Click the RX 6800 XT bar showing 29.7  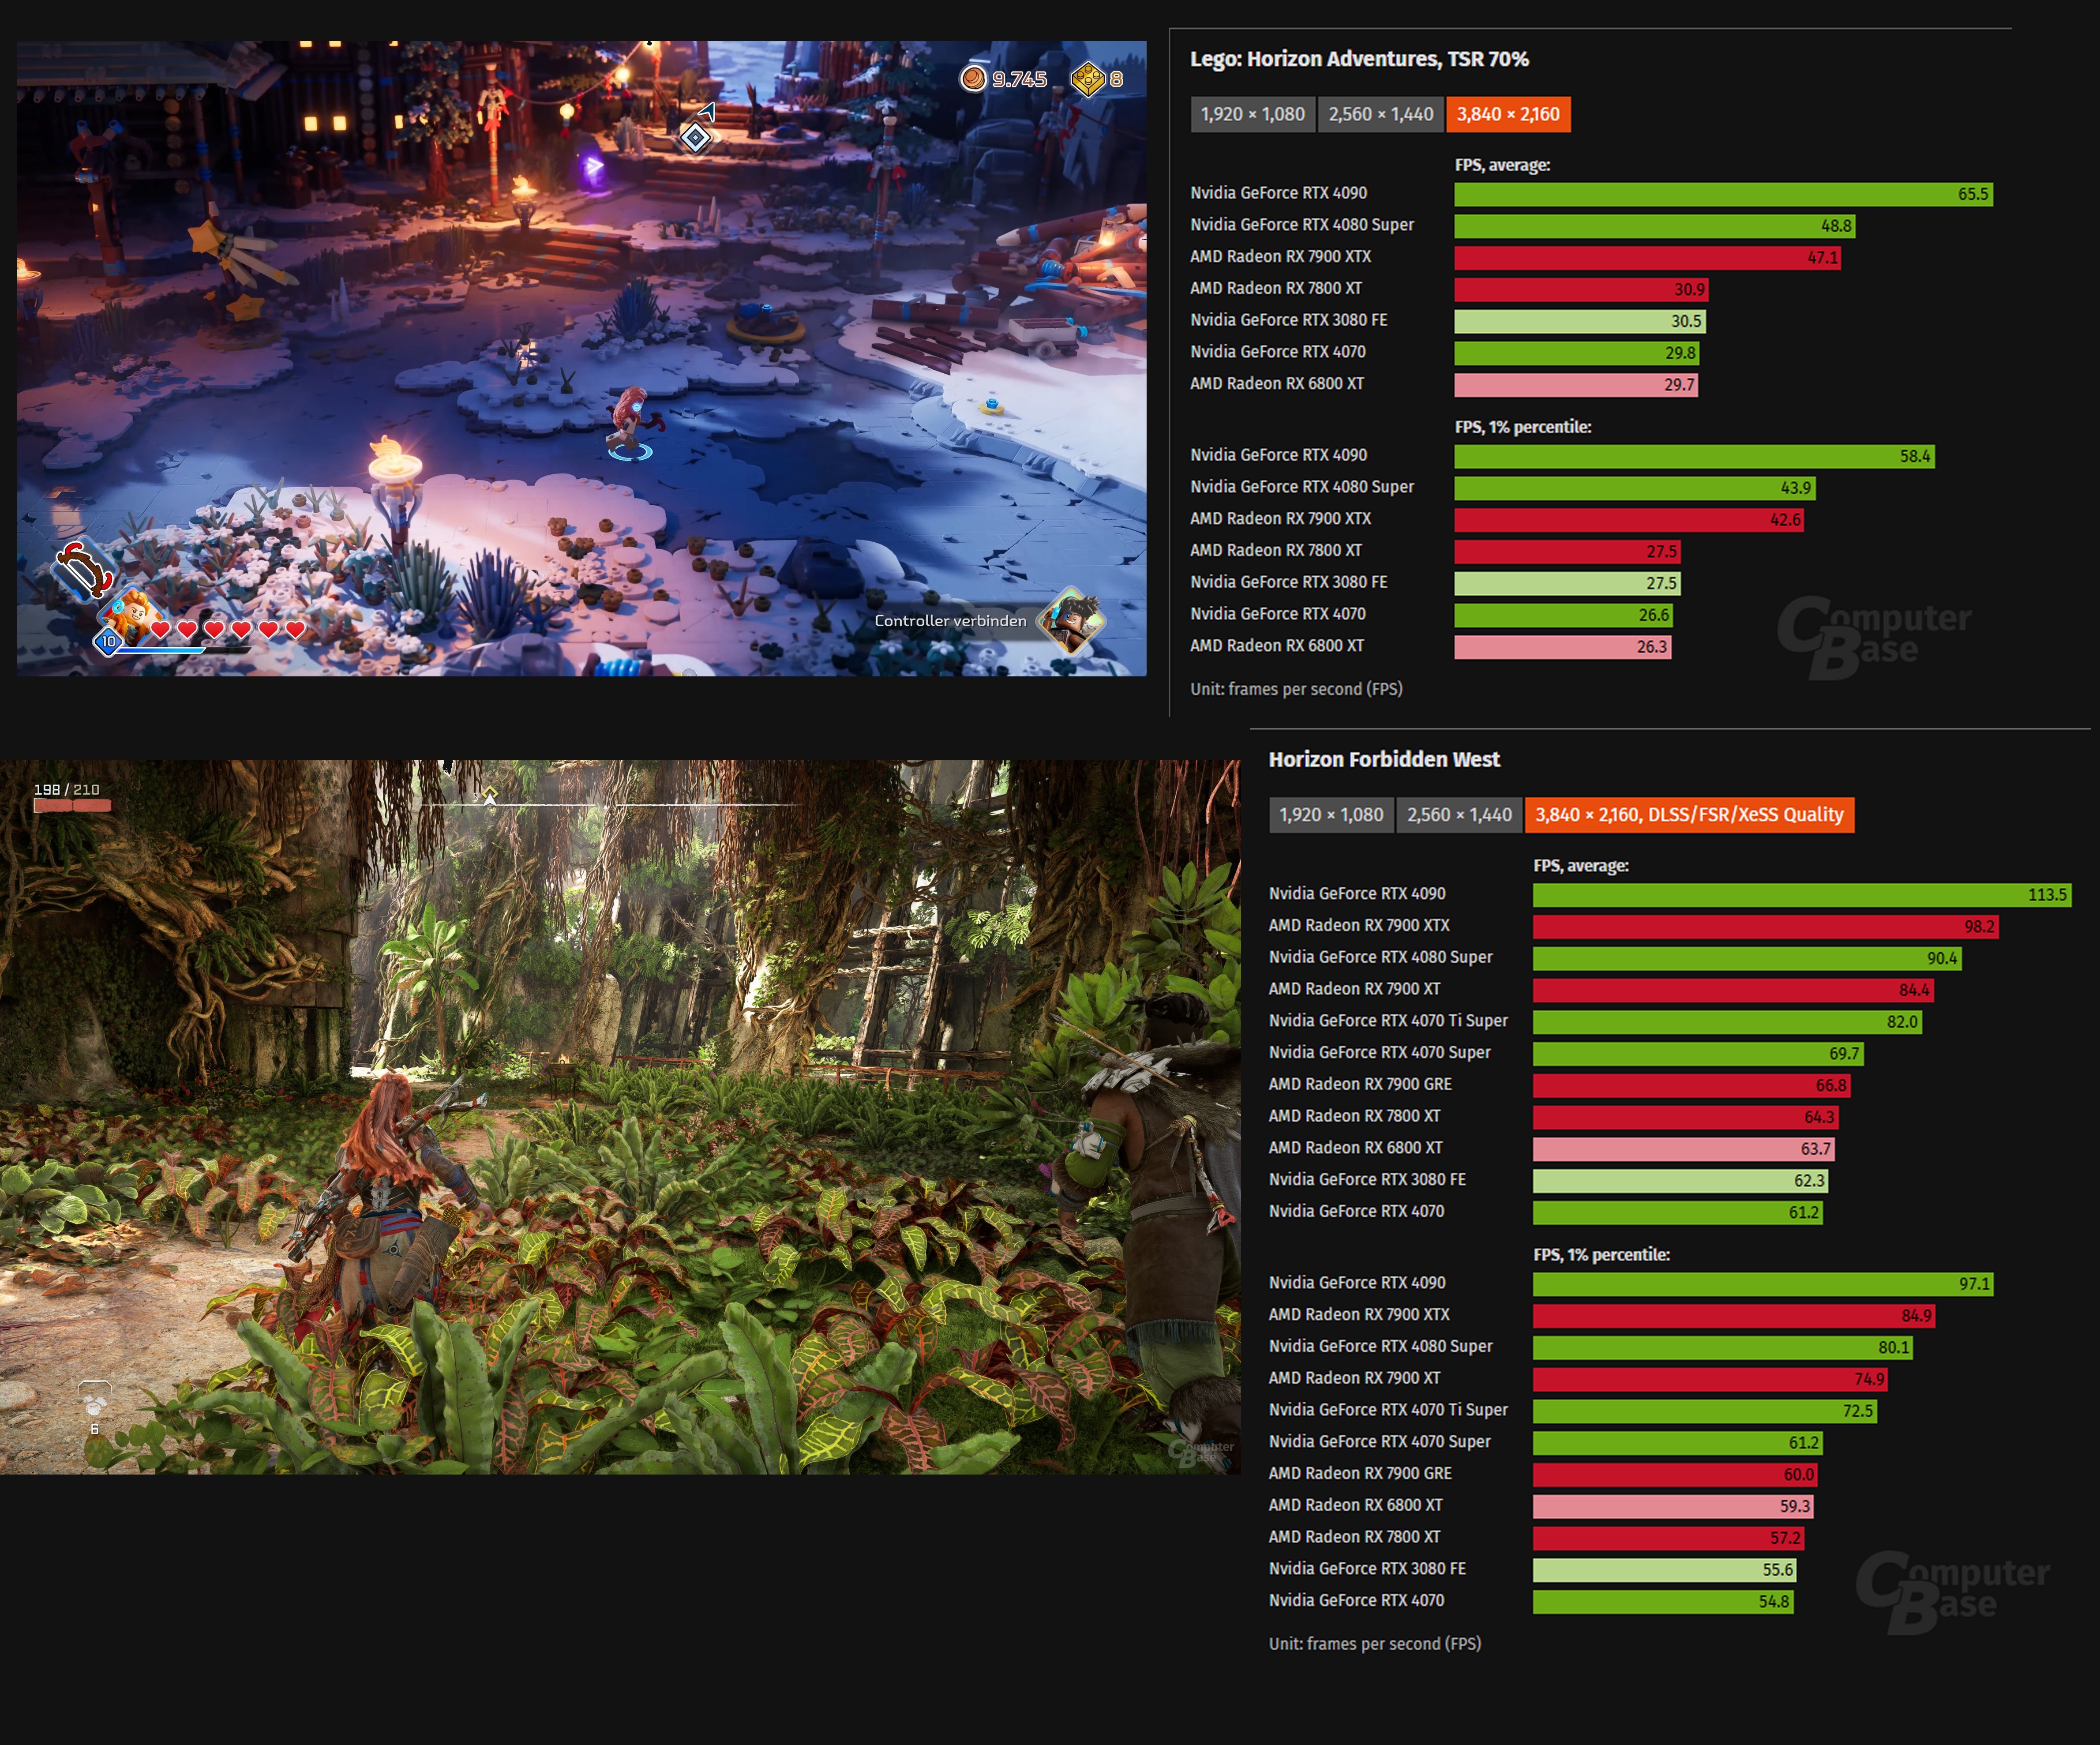[x=1576, y=385]
